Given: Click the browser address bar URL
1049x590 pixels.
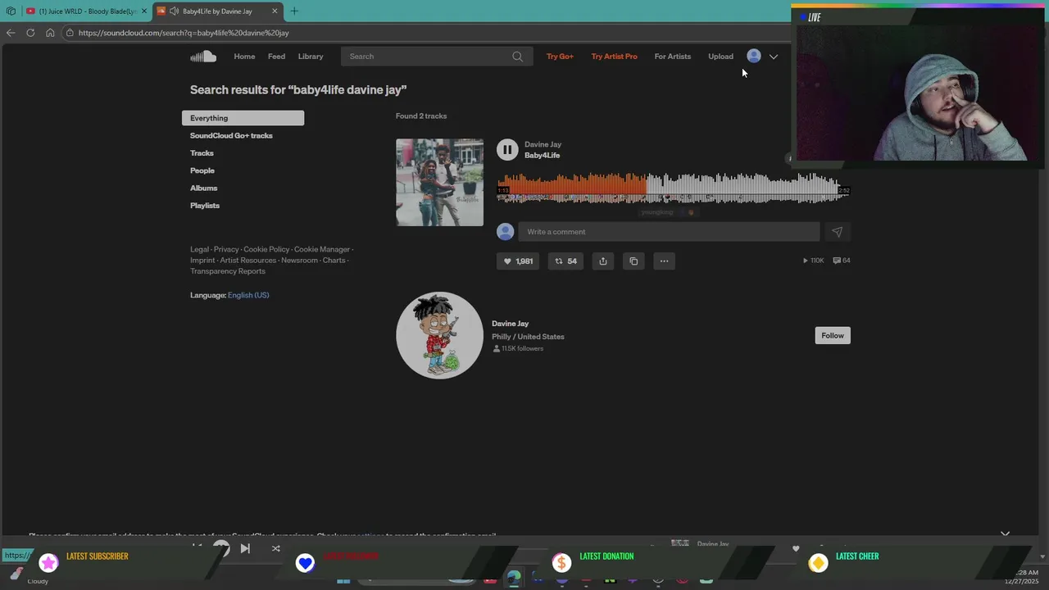Looking at the screenshot, I should click(184, 33).
